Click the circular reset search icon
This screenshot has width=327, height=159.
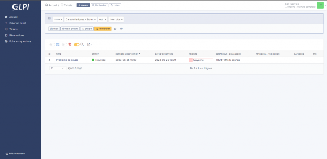(121, 29)
